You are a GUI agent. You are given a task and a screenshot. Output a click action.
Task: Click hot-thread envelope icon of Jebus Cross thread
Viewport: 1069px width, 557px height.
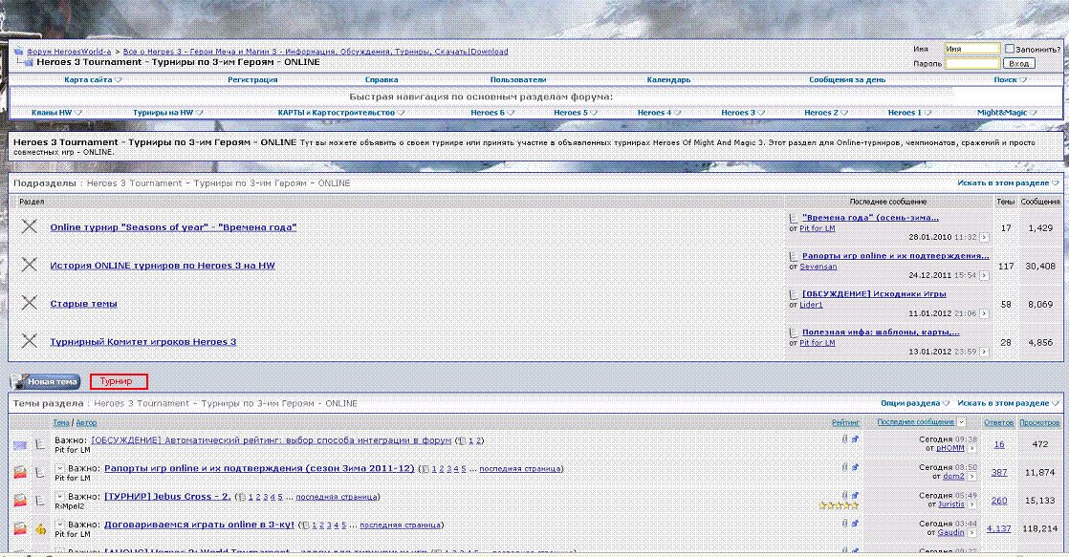pyautogui.click(x=20, y=501)
